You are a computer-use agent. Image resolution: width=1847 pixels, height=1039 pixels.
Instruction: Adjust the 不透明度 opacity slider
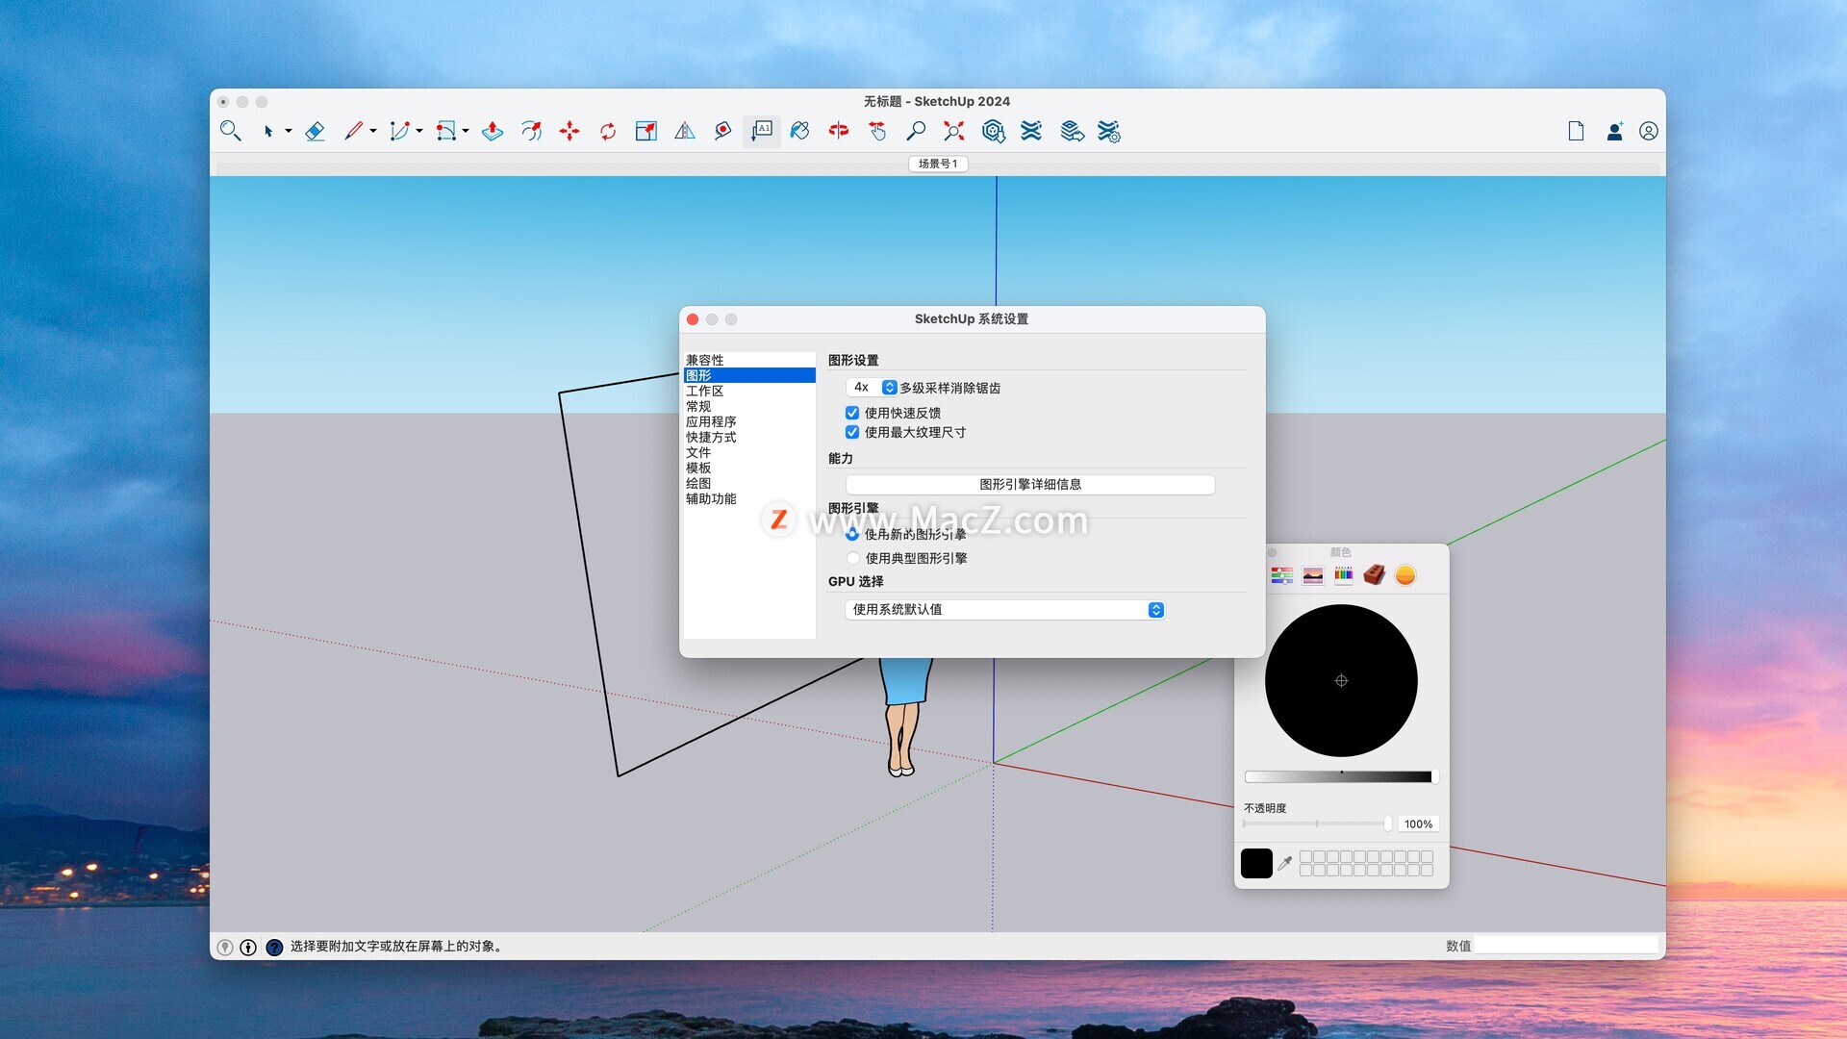click(x=1317, y=824)
